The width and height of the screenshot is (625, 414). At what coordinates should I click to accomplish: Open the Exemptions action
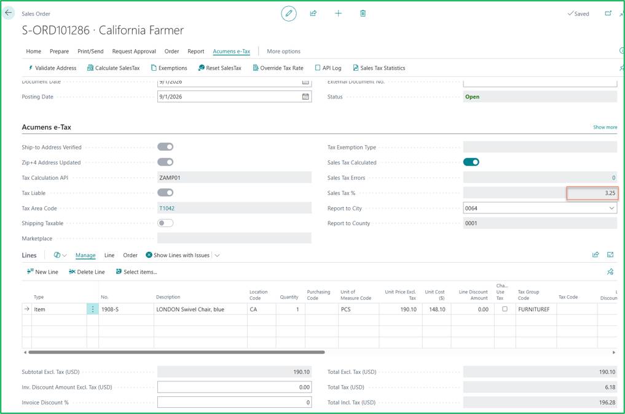coord(169,68)
